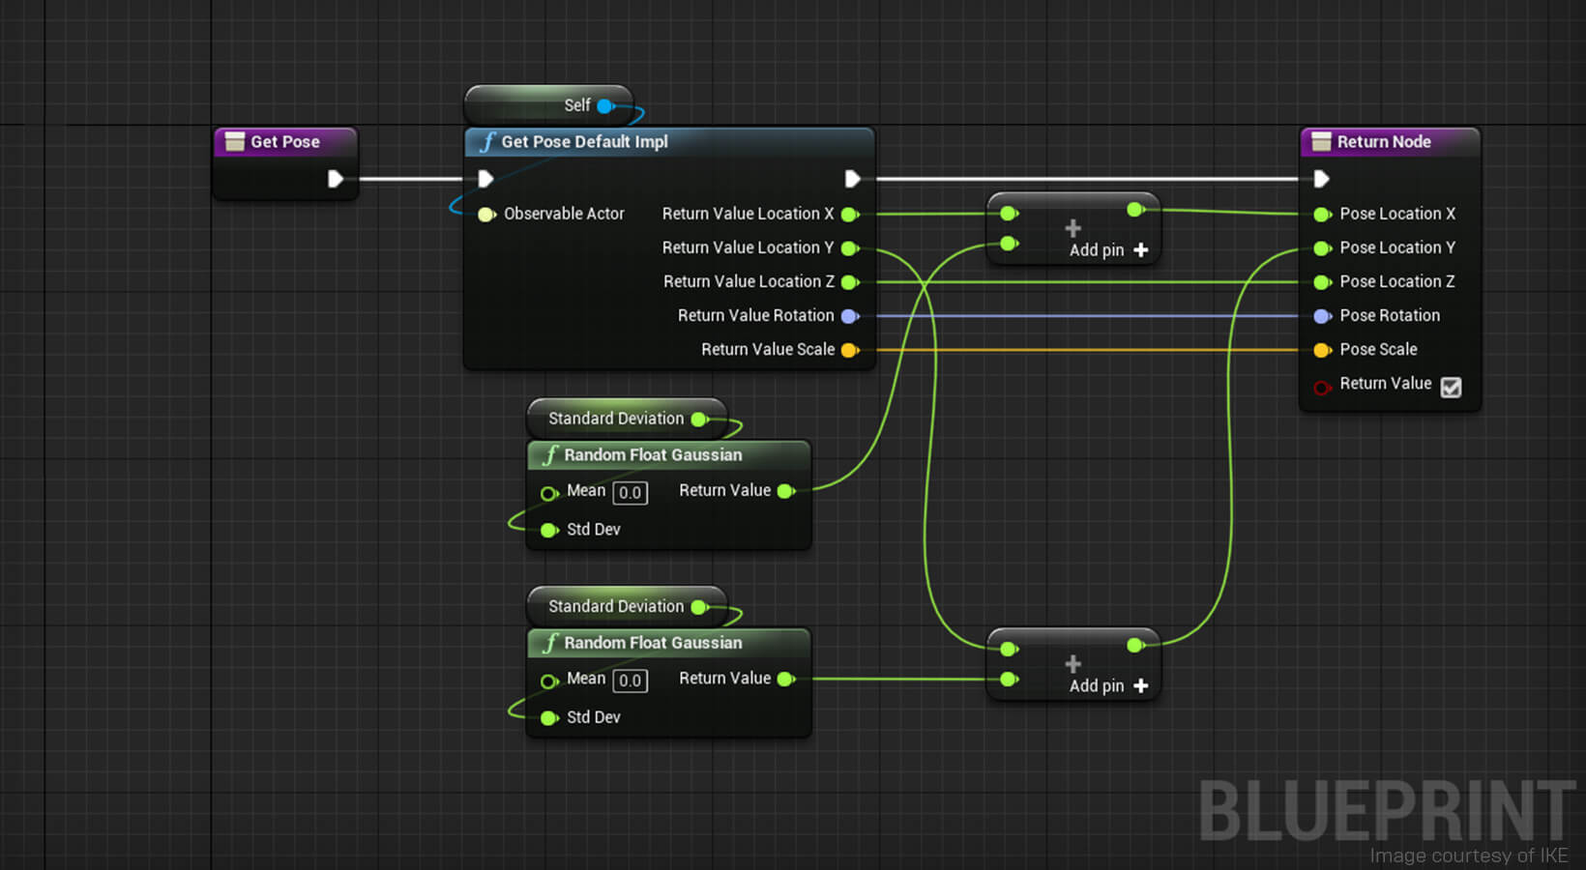The width and height of the screenshot is (1586, 870).
Task: Select the Mean field on lower Random Float Gaussian
Action: 630,680
